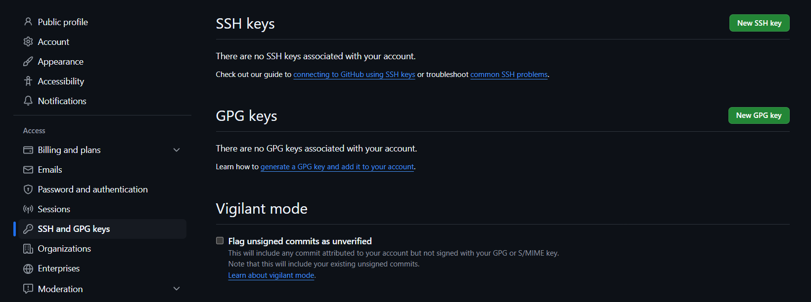Viewport: 811px width, 302px height.
Task: Click the Flag unsigned commits as unverified label
Action: [x=300, y=241]
